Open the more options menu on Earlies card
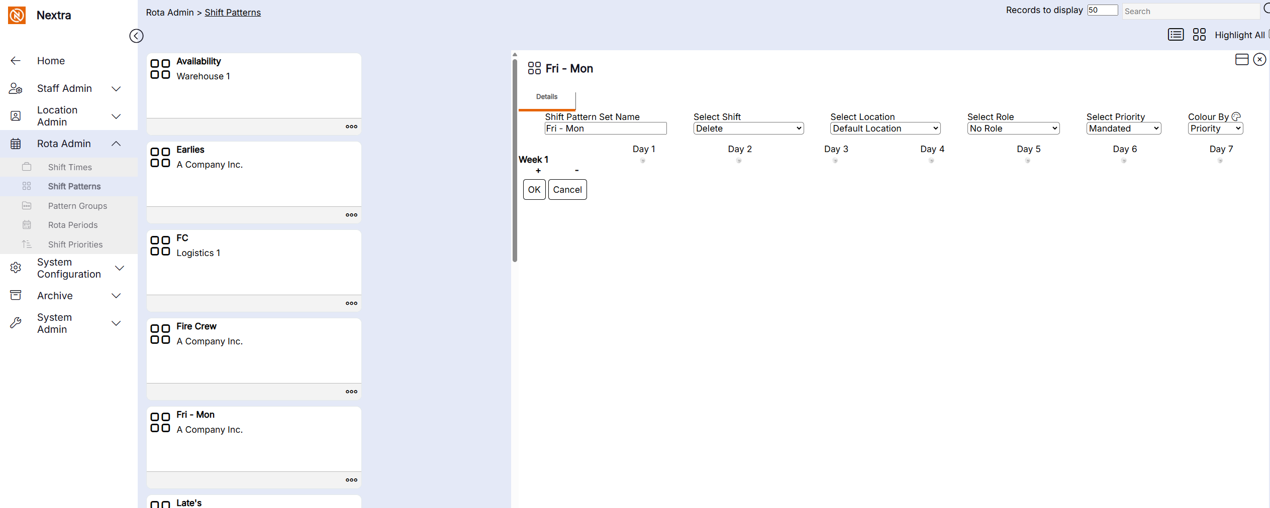Viewport: 1270px width, 508px height. coord(351,215)
